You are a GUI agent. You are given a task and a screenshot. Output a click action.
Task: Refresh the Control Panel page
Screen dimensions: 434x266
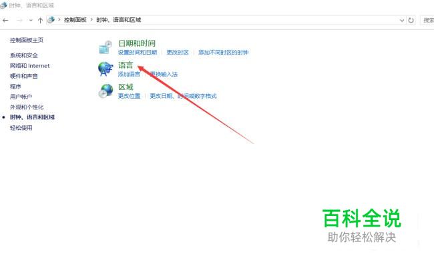(x=411, y=20)
